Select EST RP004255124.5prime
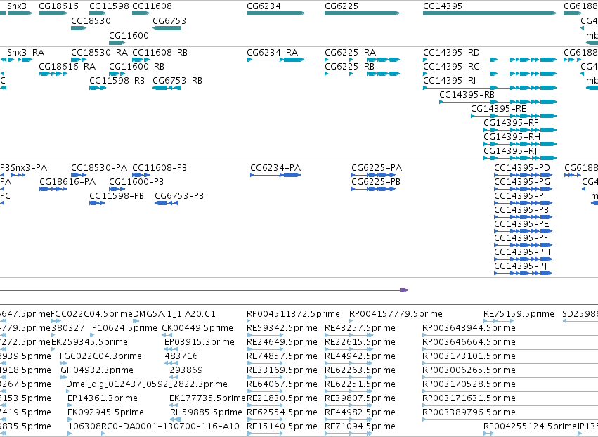 (x=530, y=426)
